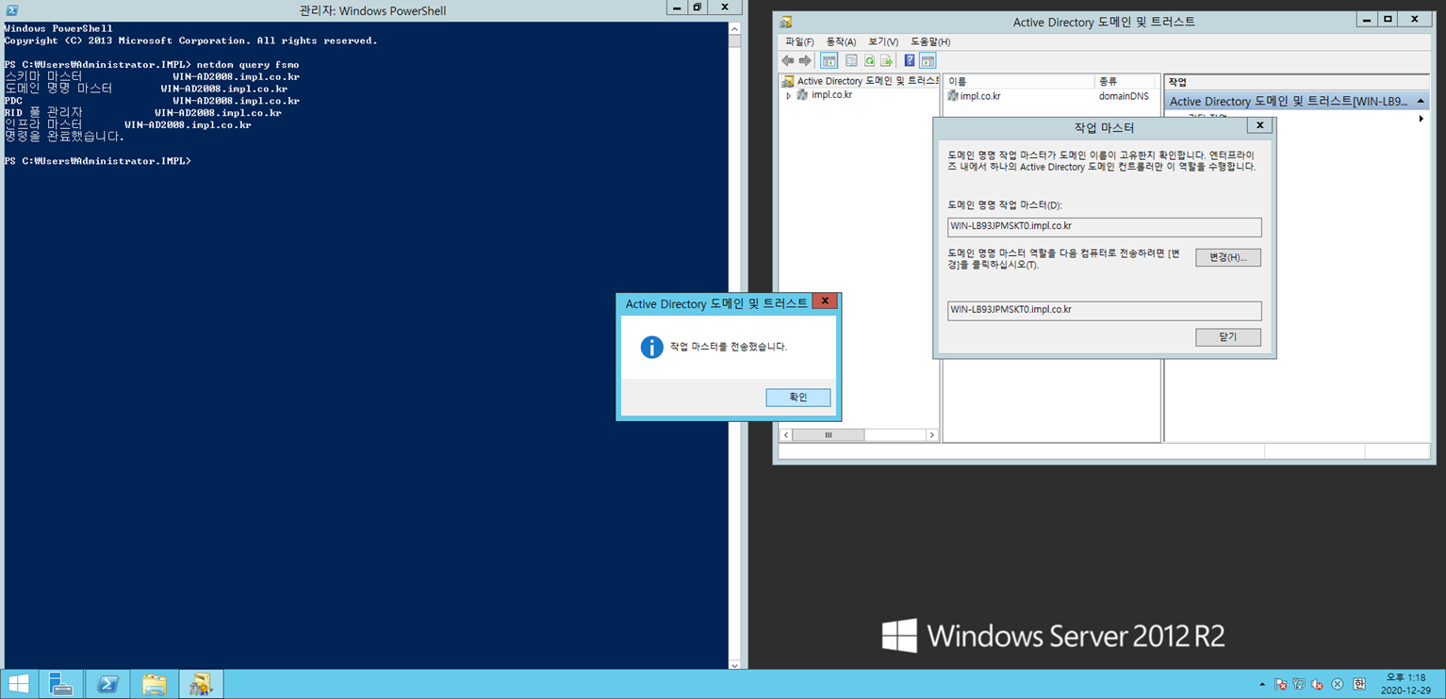
Task: Click the transfer target computer field
Action: click(x=1104, y=311)
